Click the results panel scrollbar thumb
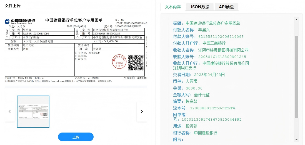 296,77
